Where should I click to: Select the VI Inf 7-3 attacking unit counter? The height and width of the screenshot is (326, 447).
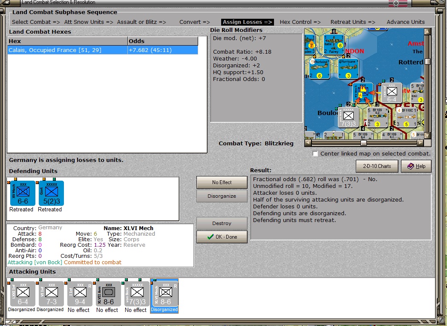[x=51, y=294]
